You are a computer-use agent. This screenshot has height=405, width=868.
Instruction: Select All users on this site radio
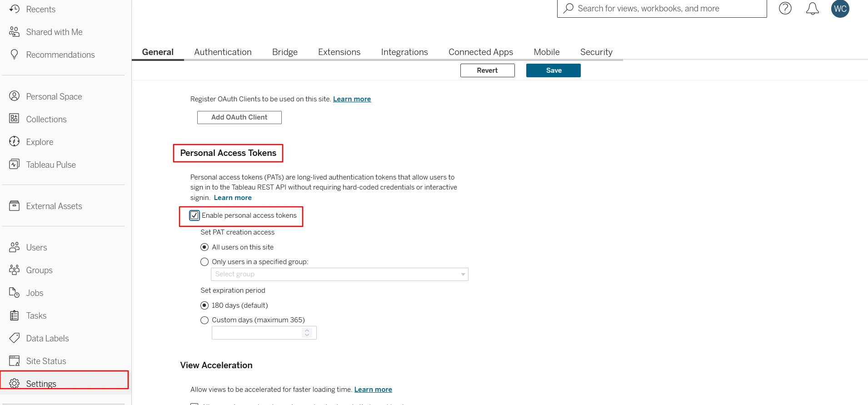pos(205,247)
